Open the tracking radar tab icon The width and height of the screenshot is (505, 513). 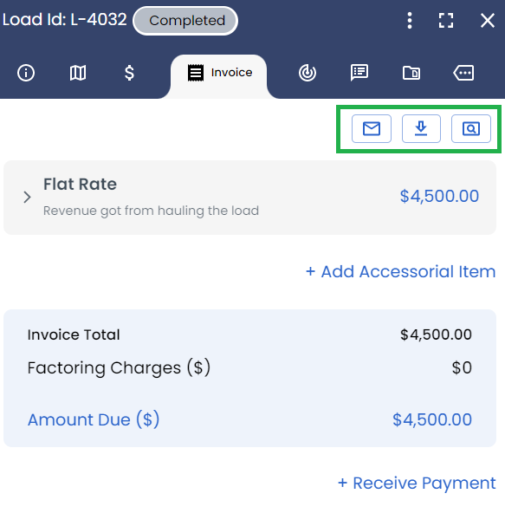[x=308, y=73]
